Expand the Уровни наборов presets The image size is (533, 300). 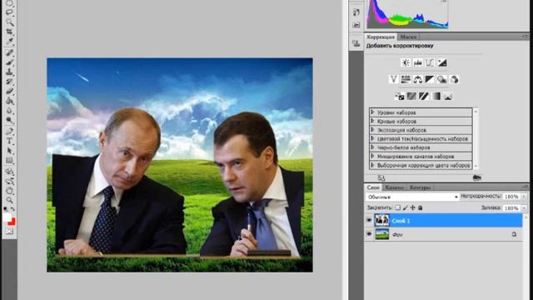tap(372, 112)
